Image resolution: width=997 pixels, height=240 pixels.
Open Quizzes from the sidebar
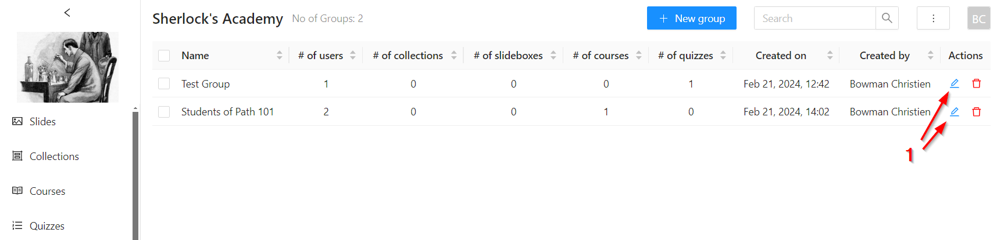47,226
